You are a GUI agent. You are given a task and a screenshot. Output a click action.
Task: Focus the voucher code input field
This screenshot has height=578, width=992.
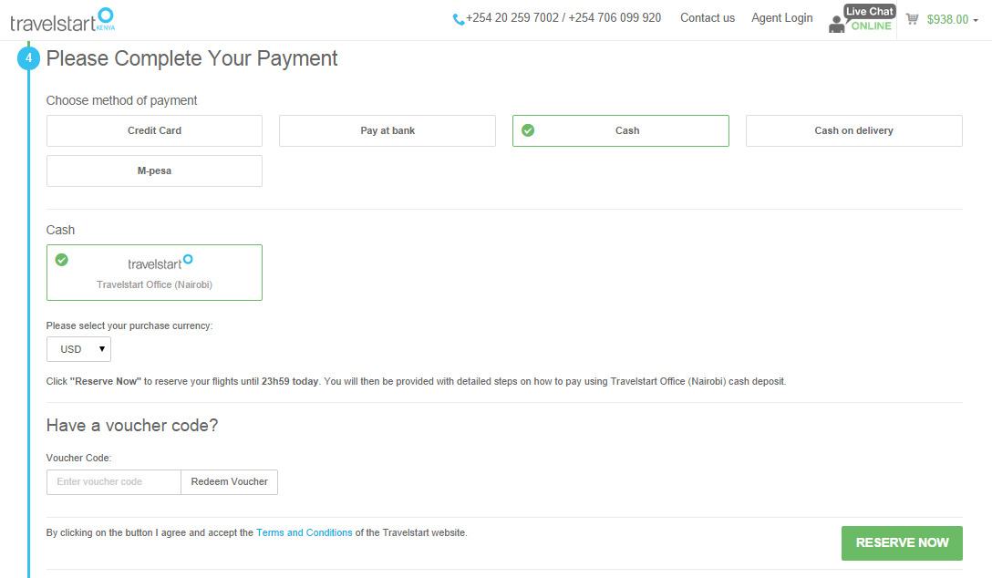[x=114, y=482]
